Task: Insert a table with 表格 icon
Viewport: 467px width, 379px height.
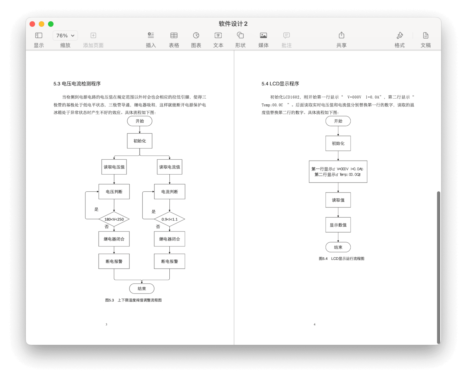Action: tap(174, 36)
